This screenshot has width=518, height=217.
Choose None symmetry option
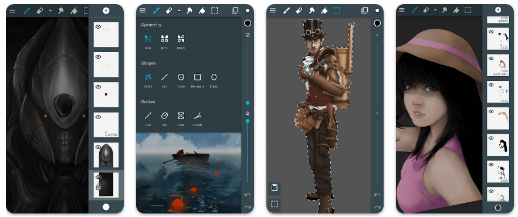(148, 42)
